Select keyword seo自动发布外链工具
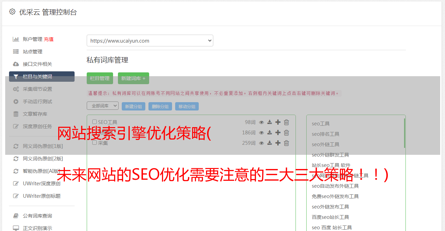 tap(335, 186)
